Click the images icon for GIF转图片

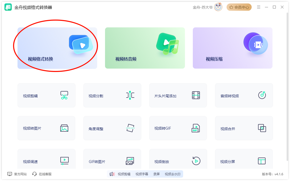tap(130, 161)
